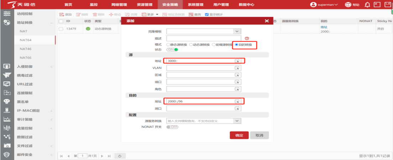Click the funnel icon beside 病毒过滤
This screenshot has height=160, width=393.
[x=7, y=75]
